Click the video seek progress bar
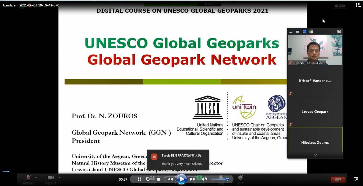Screen dimensions: 363x186 coord(182,171)
